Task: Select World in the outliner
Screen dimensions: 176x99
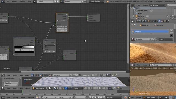Action: [x=140, y=13]
